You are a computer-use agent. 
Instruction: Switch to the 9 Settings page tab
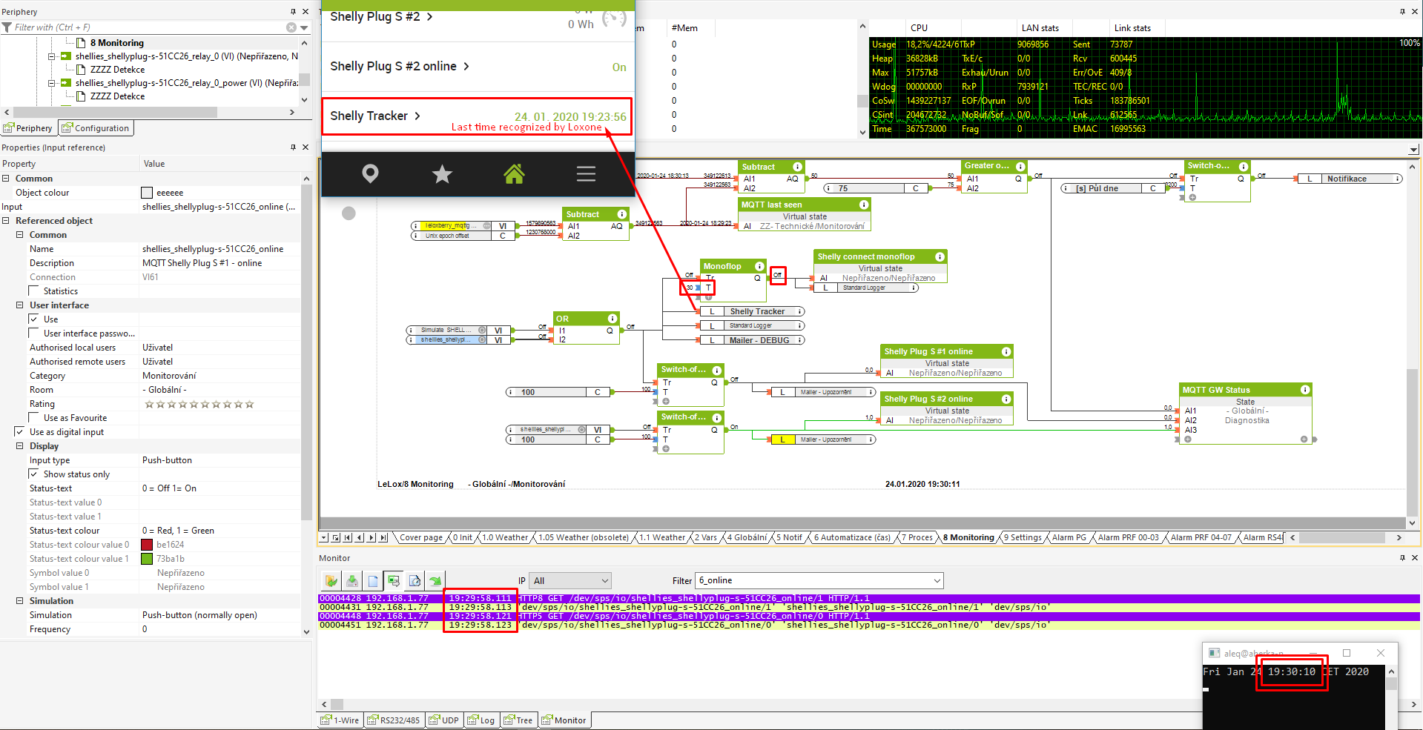pyautogui.click(x=1022, y=538)
